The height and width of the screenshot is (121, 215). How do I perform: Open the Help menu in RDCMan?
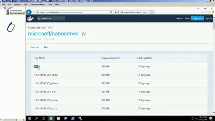[x=57, y=4]
